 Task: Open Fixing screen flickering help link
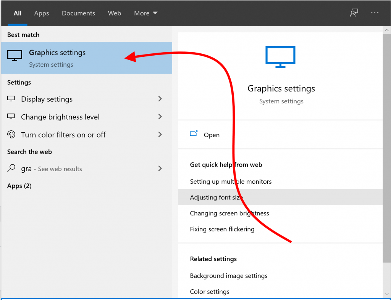click(222, 229)
